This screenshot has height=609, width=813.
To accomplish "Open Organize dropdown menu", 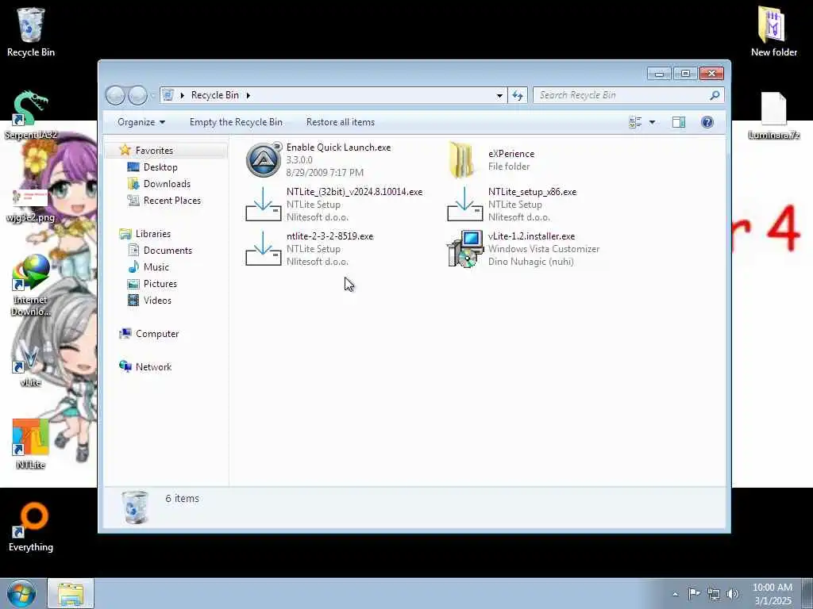I will (141, 122).
